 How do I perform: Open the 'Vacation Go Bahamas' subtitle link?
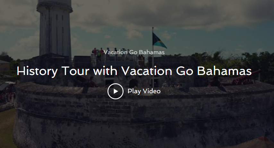[134, 52]
